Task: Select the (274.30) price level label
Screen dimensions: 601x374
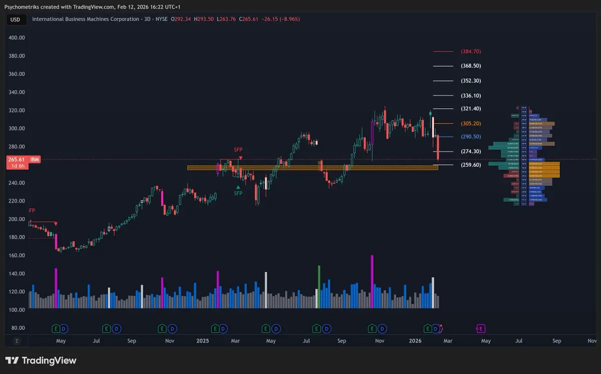Action: click(x=471, y=151)
